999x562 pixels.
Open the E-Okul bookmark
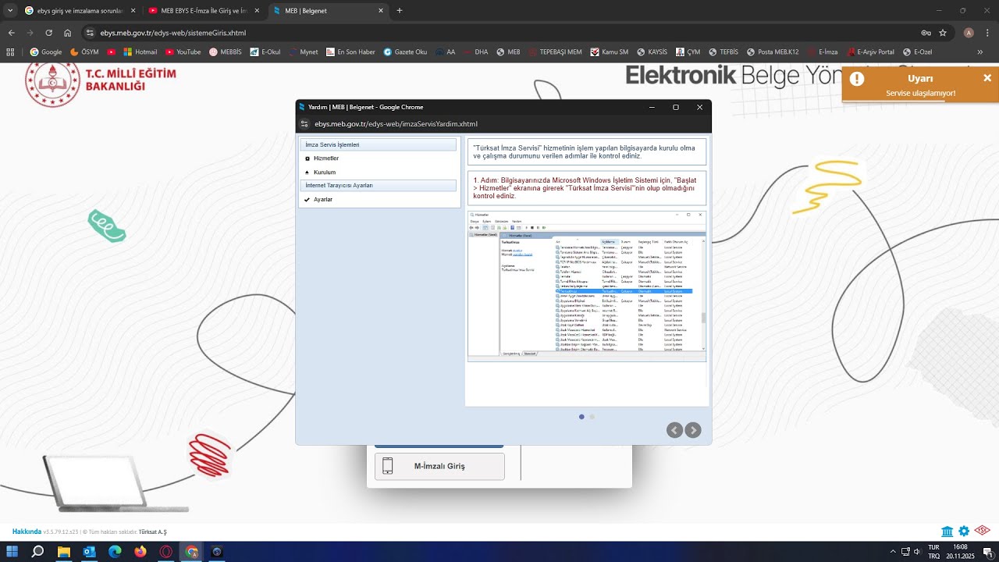click(265, 52)
